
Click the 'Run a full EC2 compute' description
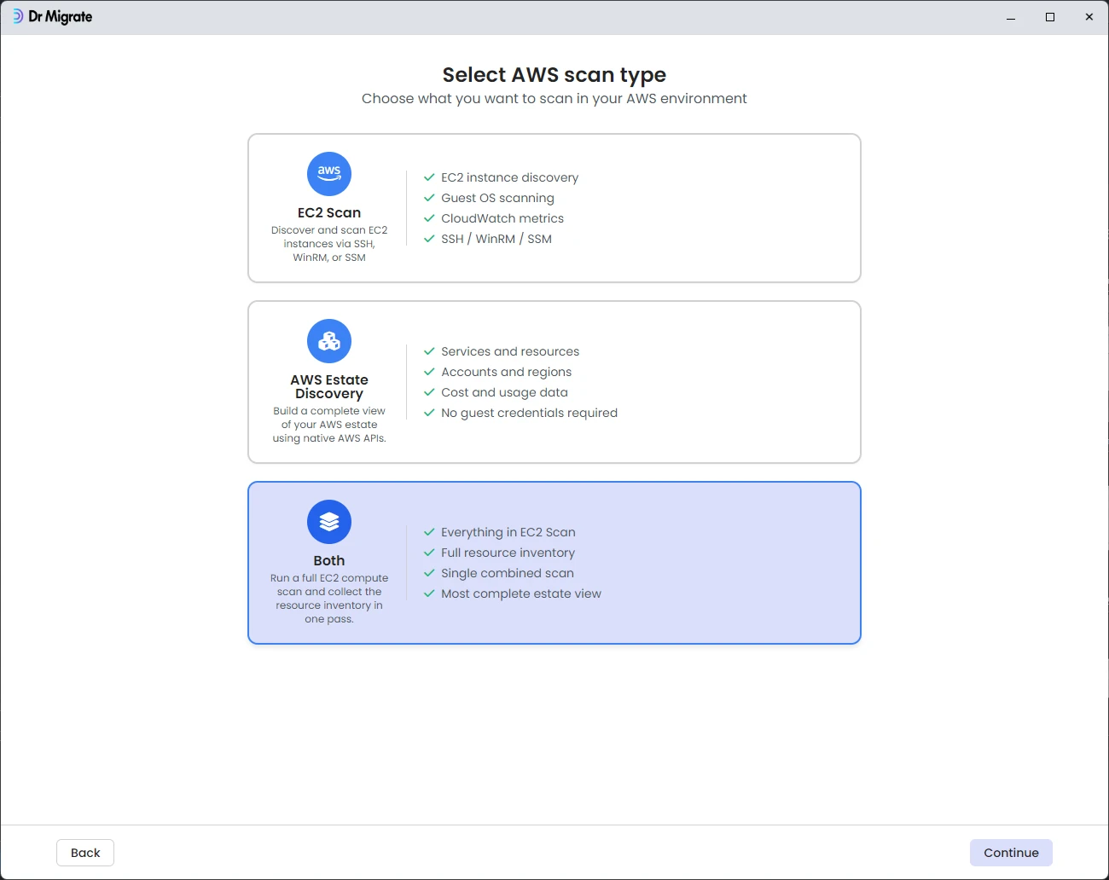tap(329, 599)
